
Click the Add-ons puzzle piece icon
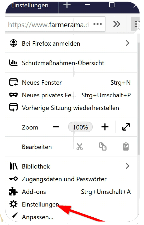pos(13,192)
